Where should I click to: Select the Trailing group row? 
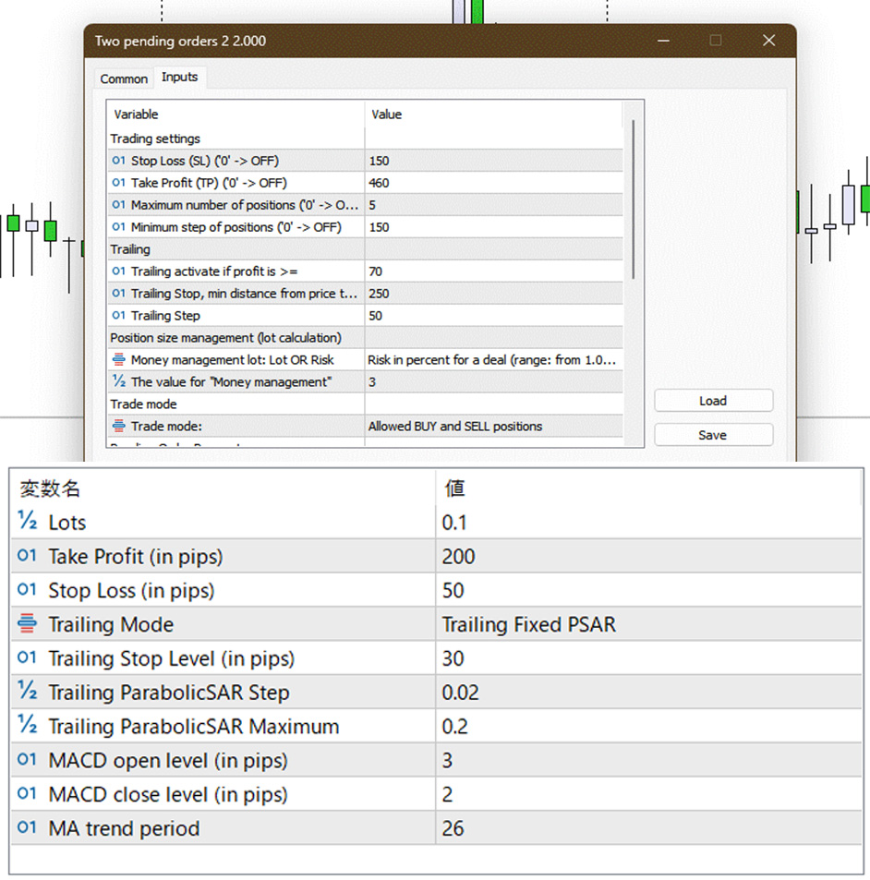366,249
